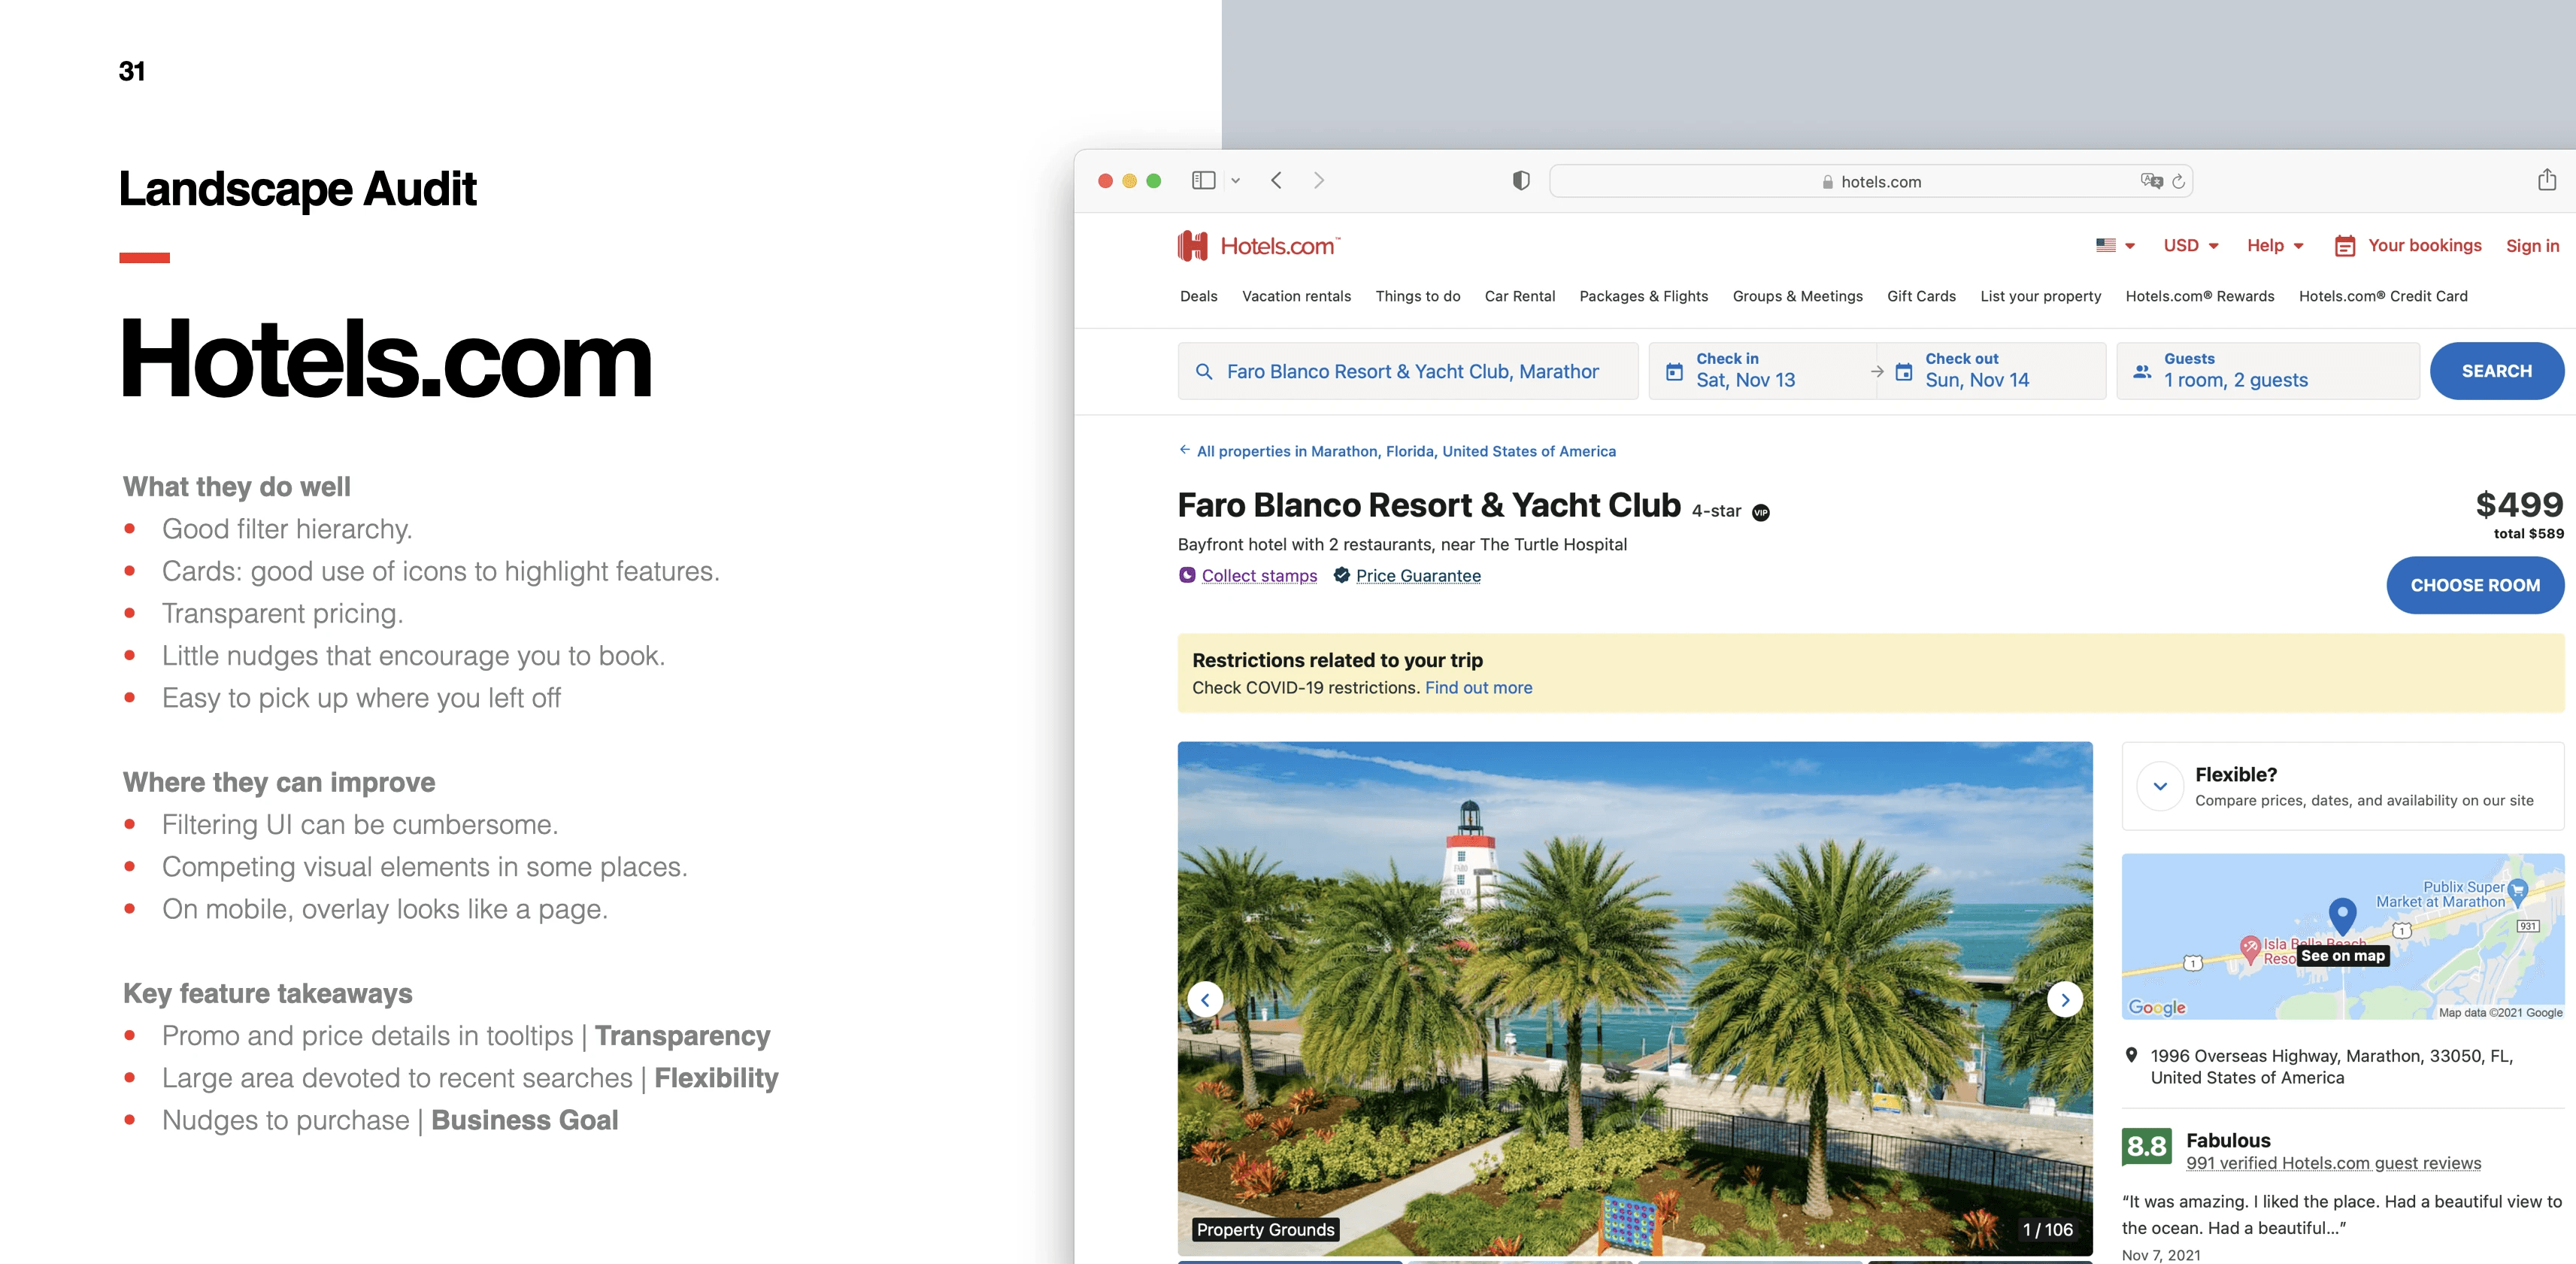Image resolution: width=2576 pixels, height=1264 pixels.
Task: Show previous photo in gallery
Action: pyautogui.click(x=1205, y=999)
